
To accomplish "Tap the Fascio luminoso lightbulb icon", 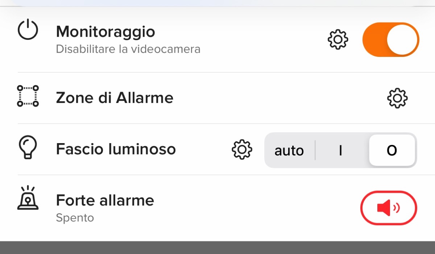I will point(28,147).
